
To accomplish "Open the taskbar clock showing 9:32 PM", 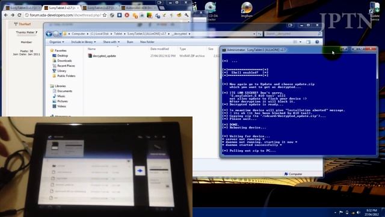I will coord(372,212).
